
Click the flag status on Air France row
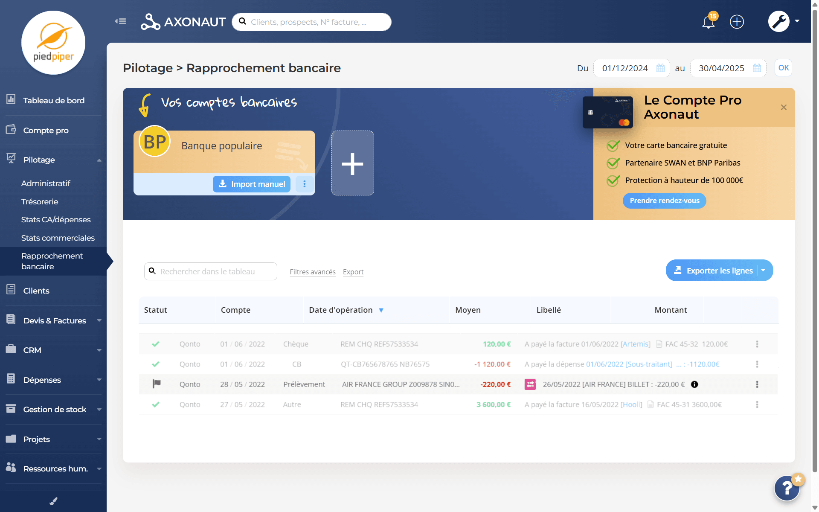point(157,384)
